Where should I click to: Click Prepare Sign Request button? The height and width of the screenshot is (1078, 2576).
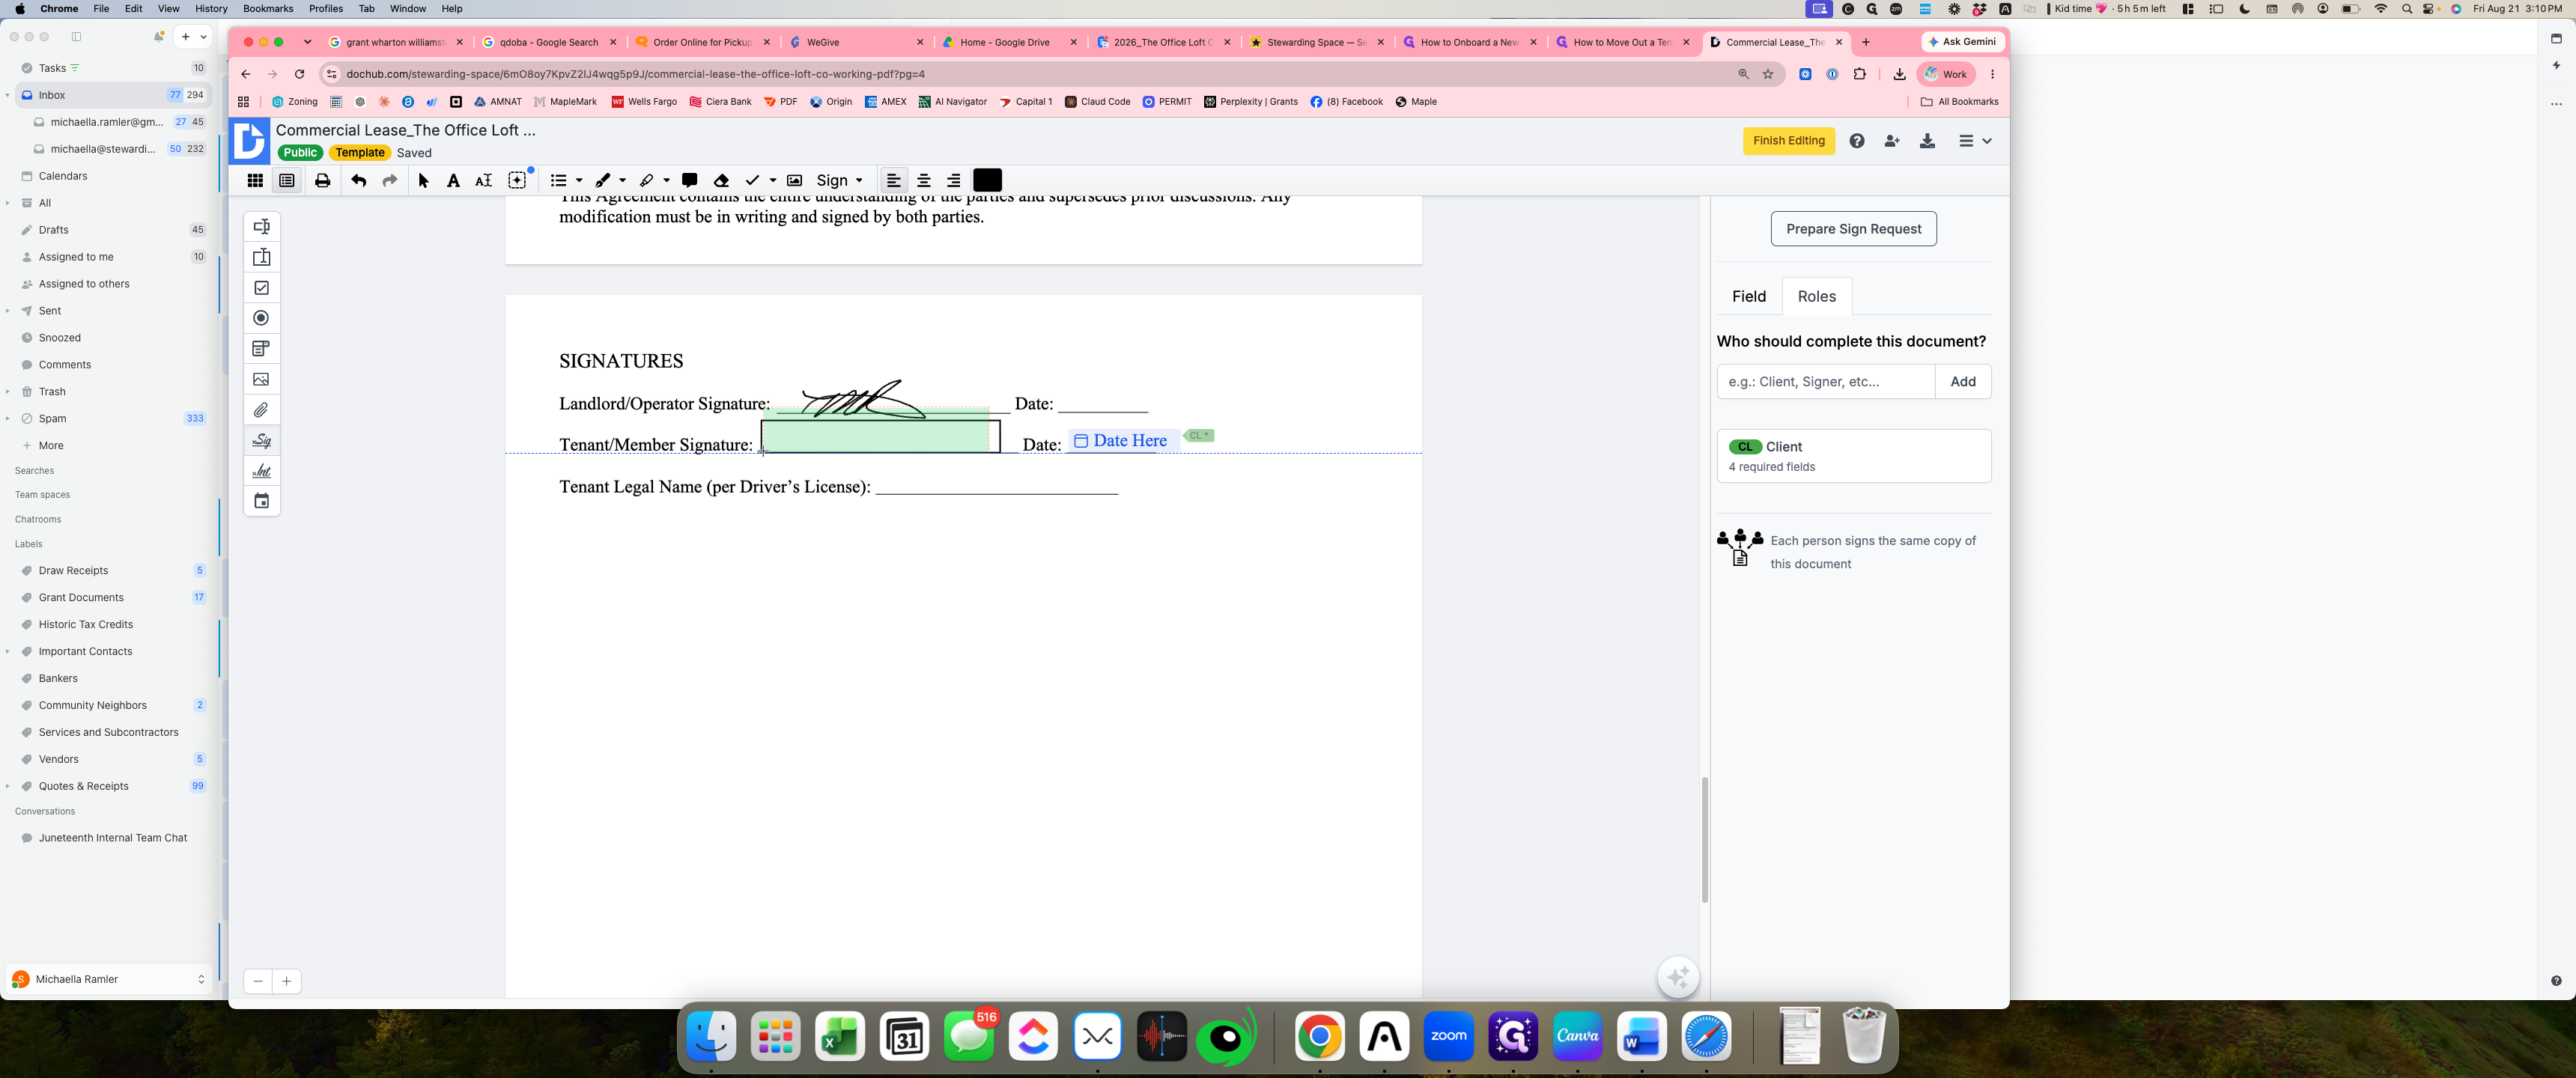tap(1853, 229)
